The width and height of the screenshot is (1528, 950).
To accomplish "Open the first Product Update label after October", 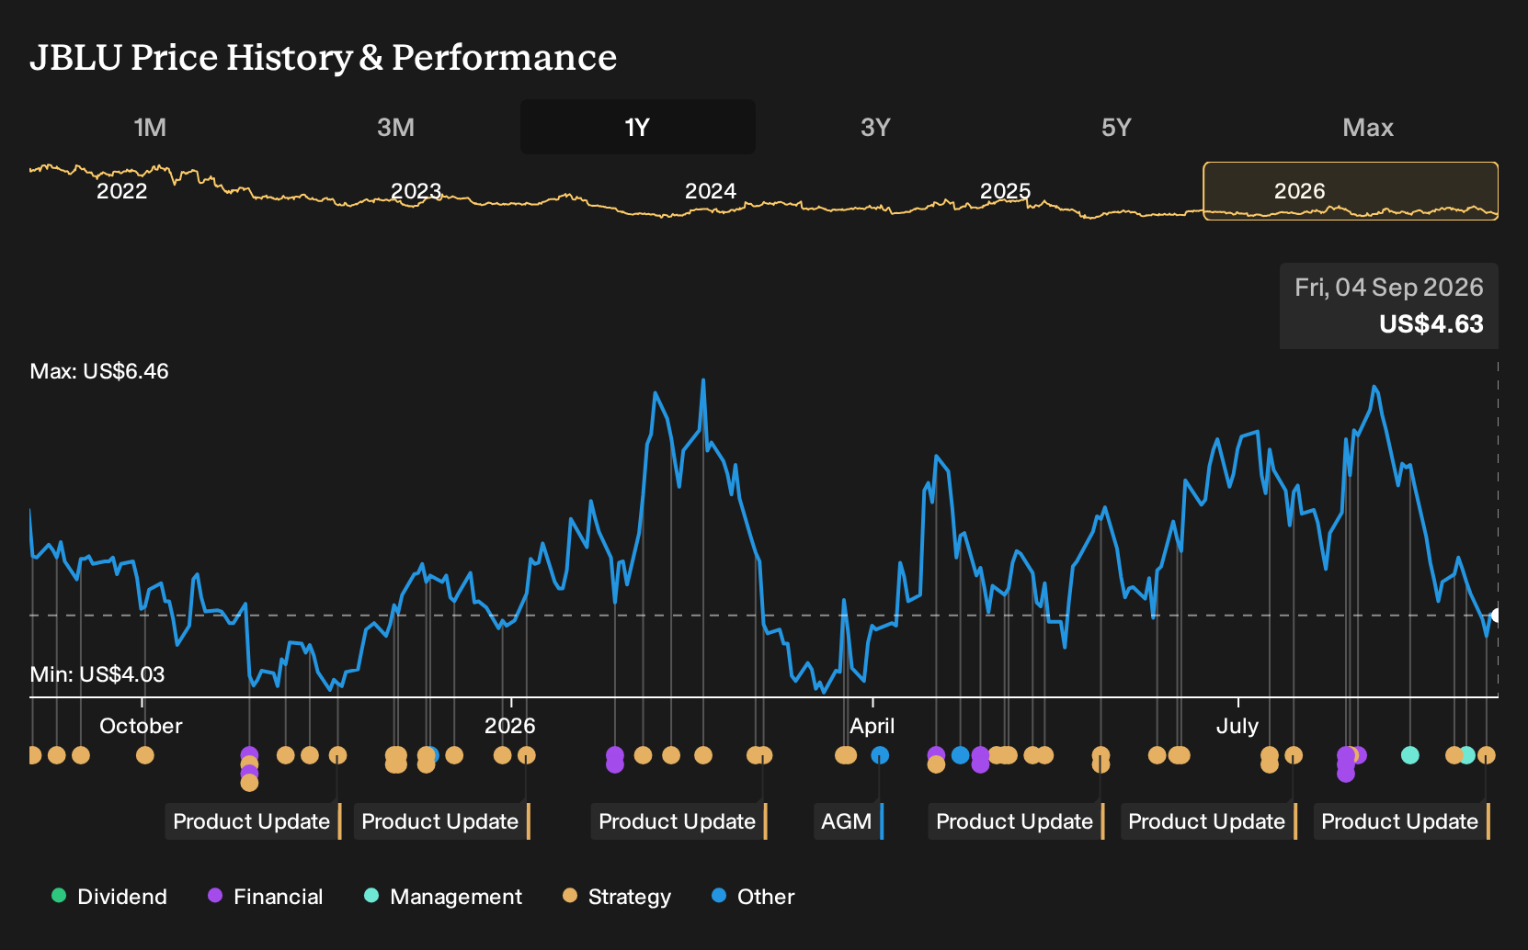I will click(254, 821).
